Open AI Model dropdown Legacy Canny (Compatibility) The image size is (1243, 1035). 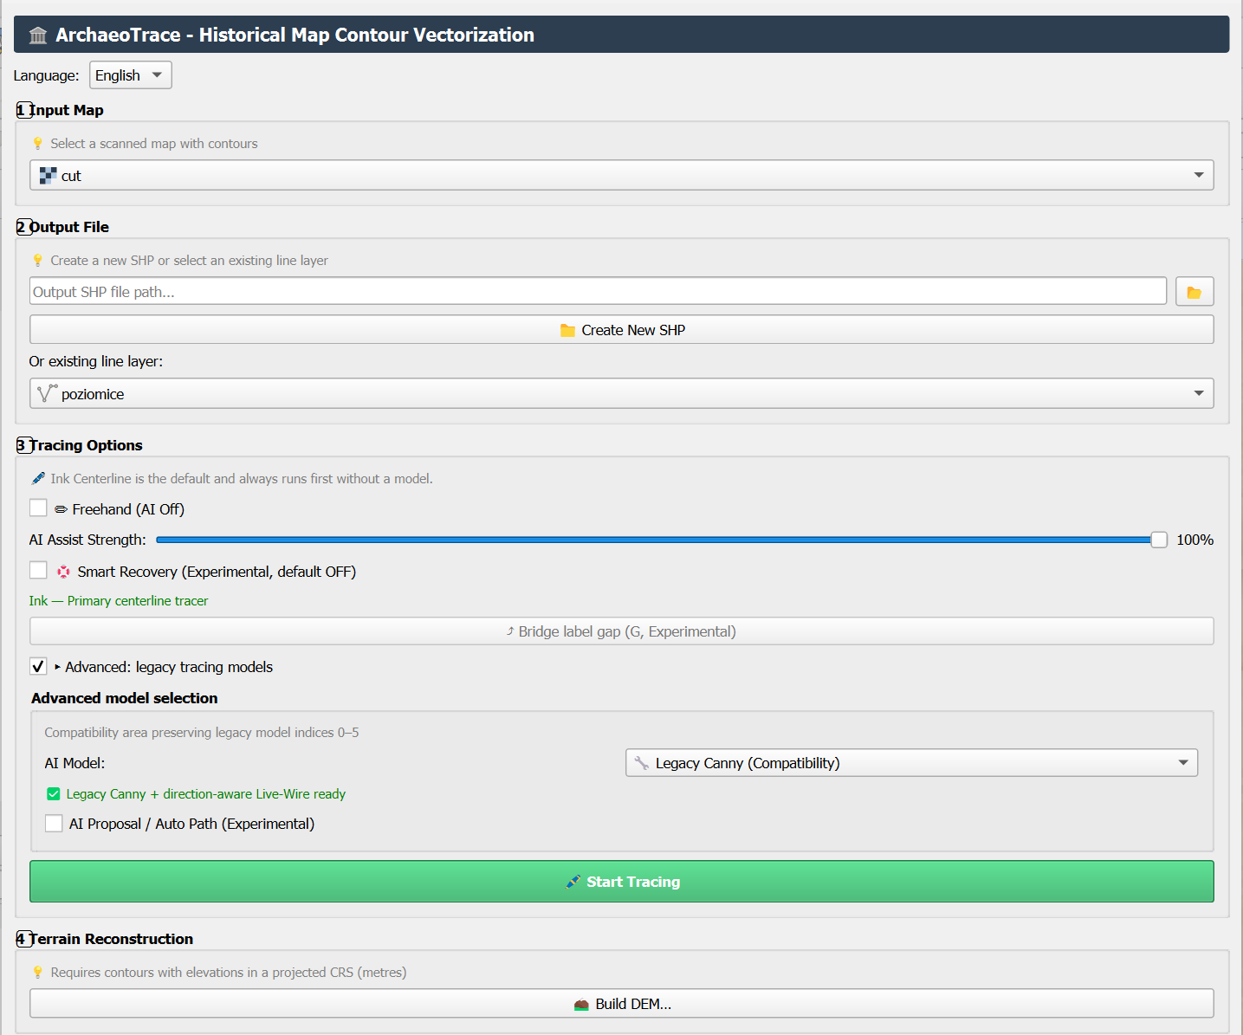(x=911, y=763)
